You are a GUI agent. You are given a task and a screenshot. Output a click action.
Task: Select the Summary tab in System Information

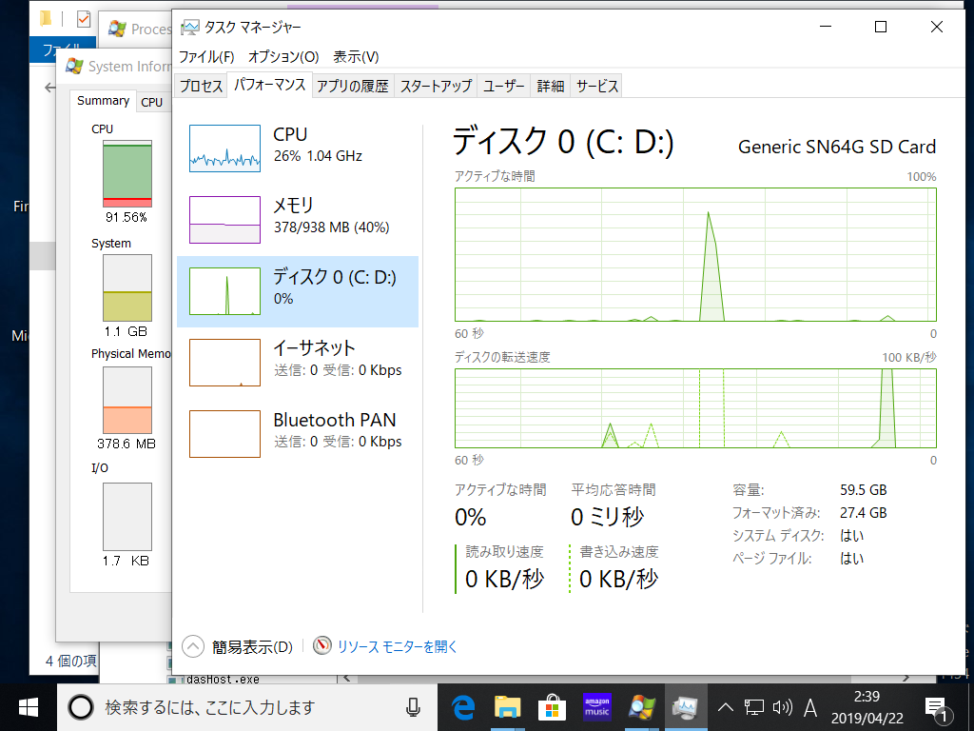[103, 101]
